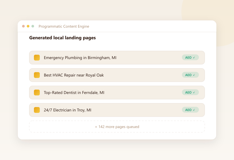The height and width of the screenshot is (160, 234).
Task: Click the yellow window minimize dot
Action: point(28,26)
